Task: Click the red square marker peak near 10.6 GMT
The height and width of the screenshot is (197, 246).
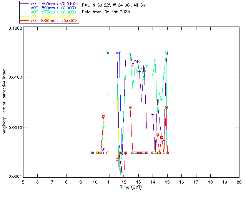Action: (x=103, y=117)
